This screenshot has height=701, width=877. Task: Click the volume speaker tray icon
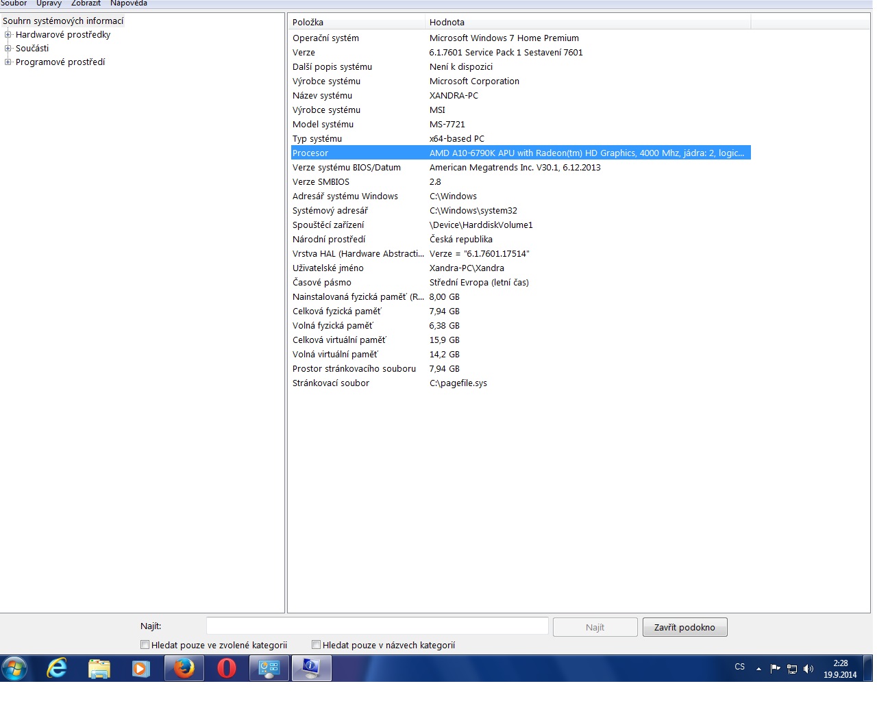tap(808, 669)
